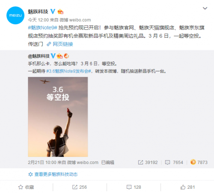The height and width of the screenshot is (193, 214).
Task: Expand the post options chevron
Action: point(205,8)
